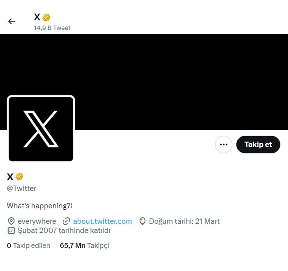Click the gold verified badge in header
This screenshot has width=288, height=271.
[46, 17]
